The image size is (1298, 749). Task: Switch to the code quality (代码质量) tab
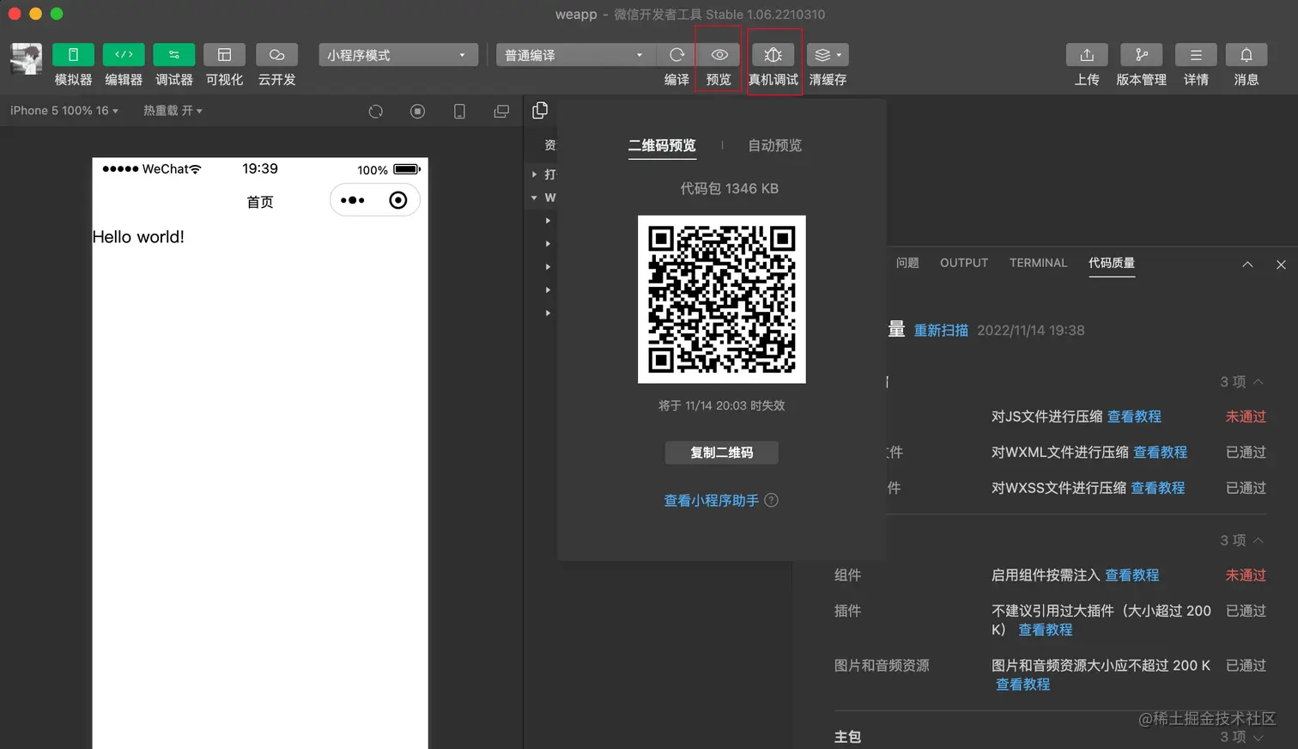coord(1111,263)
